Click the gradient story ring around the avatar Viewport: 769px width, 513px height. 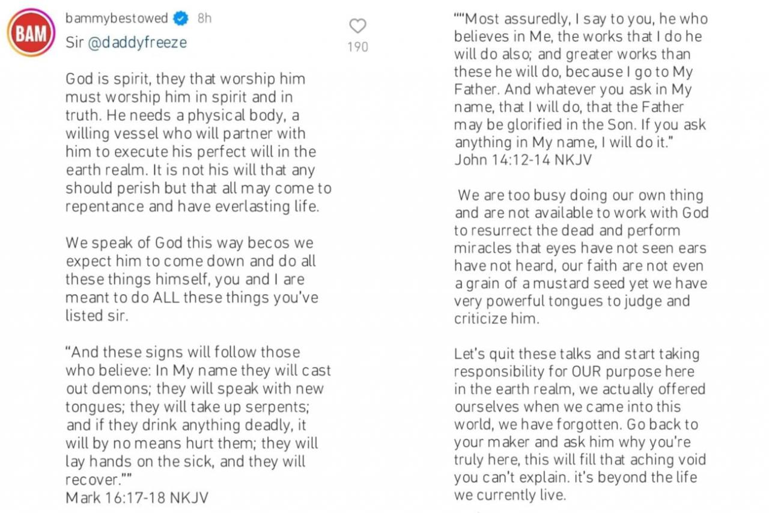[x=31, y=8]
